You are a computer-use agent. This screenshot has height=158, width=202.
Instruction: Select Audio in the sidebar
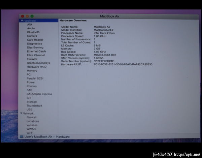click(31, 28)
